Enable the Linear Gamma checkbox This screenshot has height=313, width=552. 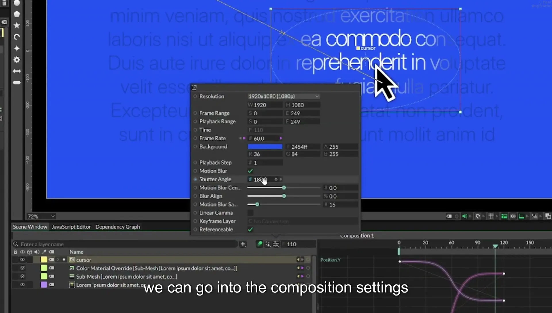point(250,213)
